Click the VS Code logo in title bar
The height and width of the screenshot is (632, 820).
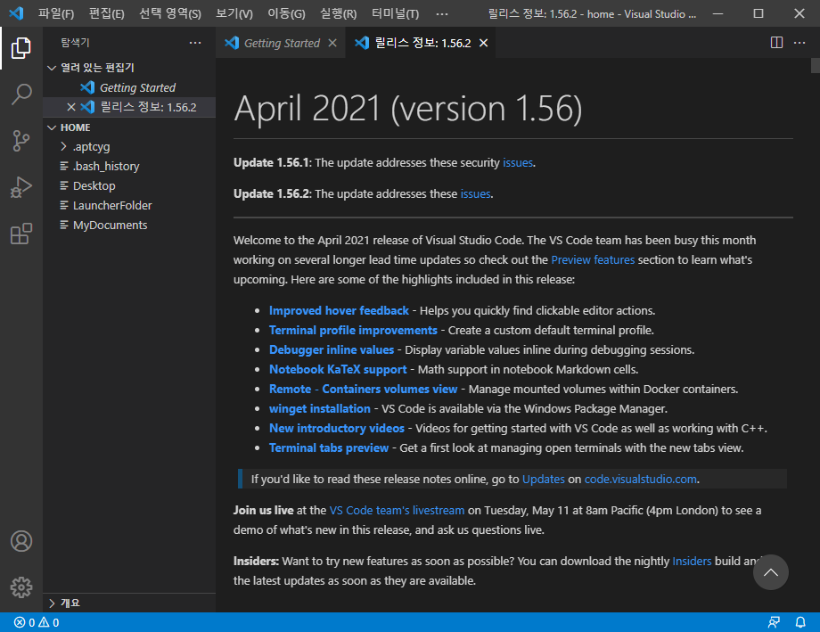(x=16, y=13)
